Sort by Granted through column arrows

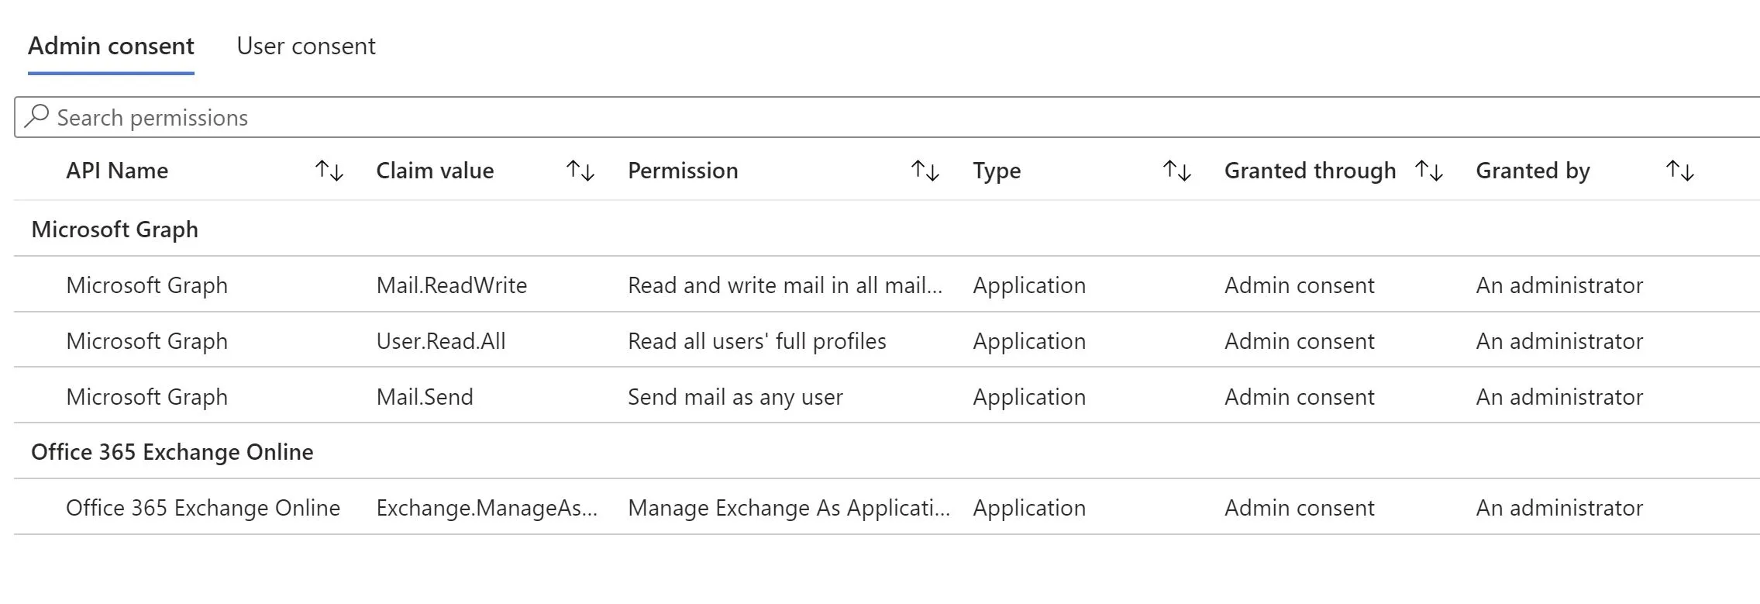pos(1429,171)
